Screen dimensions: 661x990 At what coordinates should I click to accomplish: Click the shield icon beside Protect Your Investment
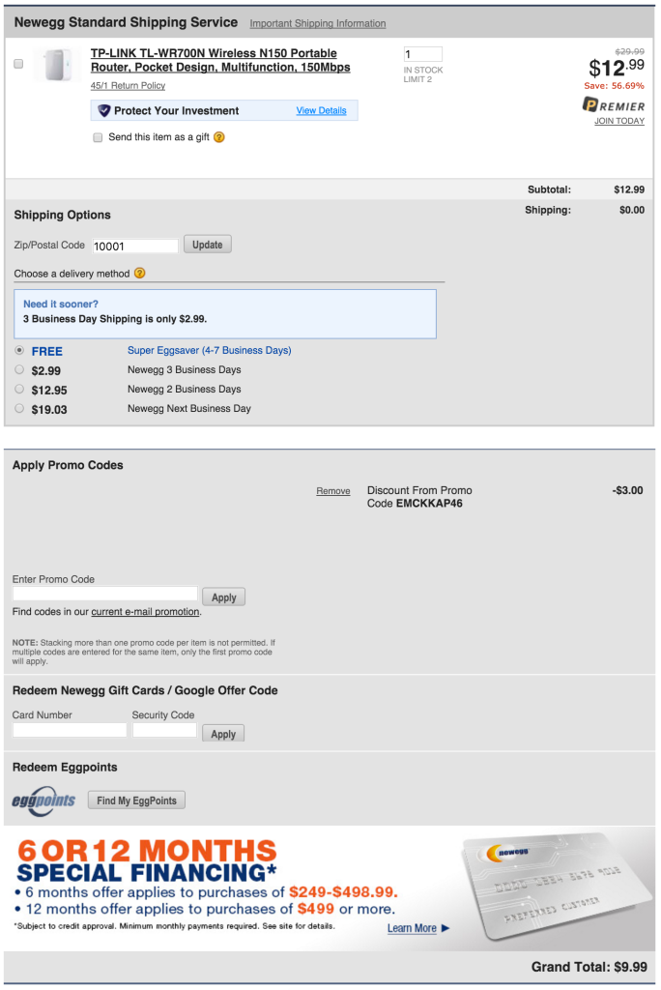104,110
